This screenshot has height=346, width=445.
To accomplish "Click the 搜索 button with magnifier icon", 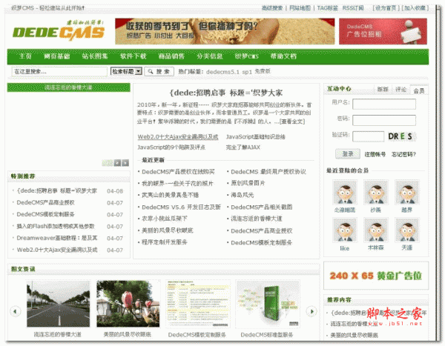I will [159, 71].
